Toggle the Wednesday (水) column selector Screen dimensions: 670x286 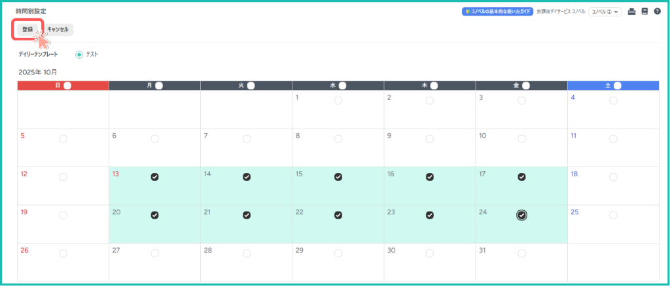[342, 86]
